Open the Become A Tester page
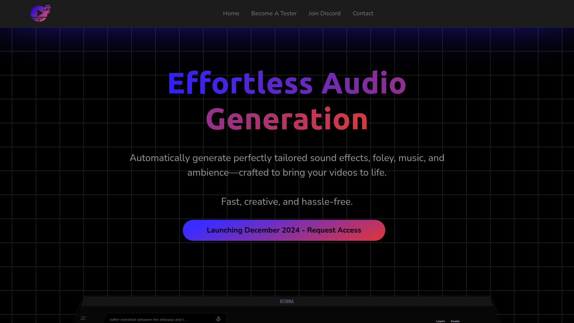574x323 pixels. 274,13
